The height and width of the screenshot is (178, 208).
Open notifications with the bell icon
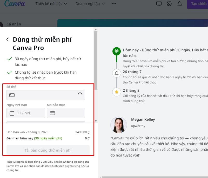pyautogui.click(x=180, y=4)
